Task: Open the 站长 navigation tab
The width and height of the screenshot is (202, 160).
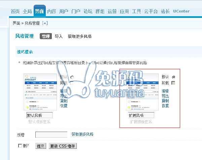Action: (x=165, y=11)
